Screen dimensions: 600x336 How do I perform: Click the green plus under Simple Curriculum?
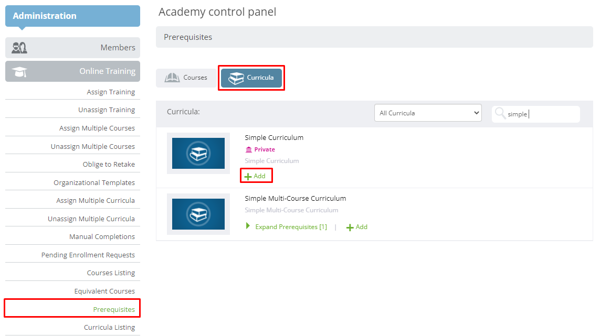pos(248,177)
